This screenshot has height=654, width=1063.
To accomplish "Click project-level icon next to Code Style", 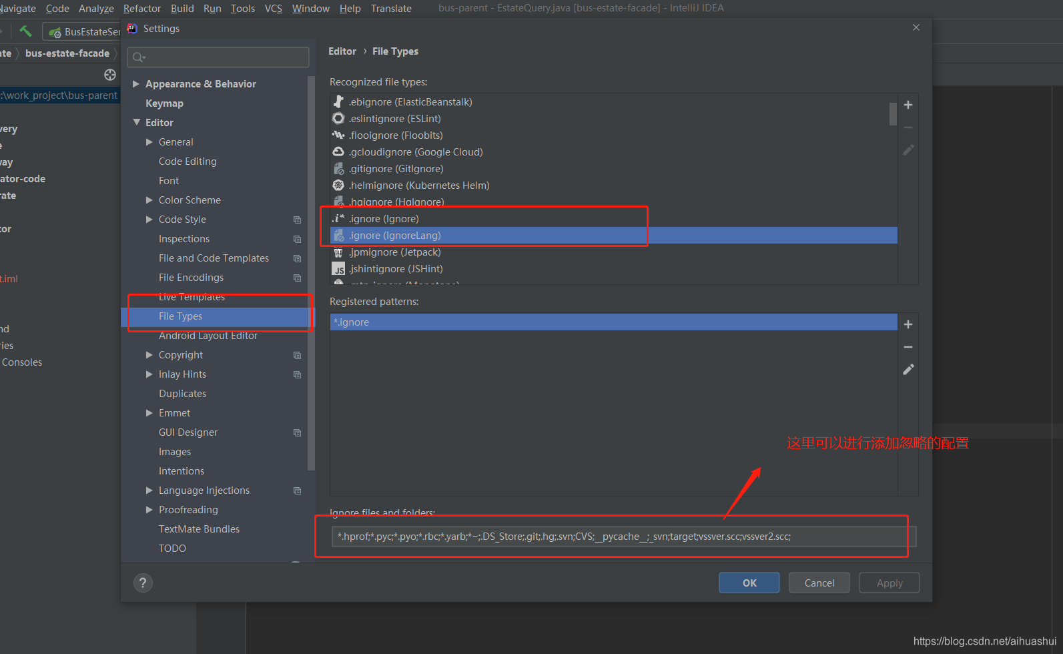I will point(297,220).
